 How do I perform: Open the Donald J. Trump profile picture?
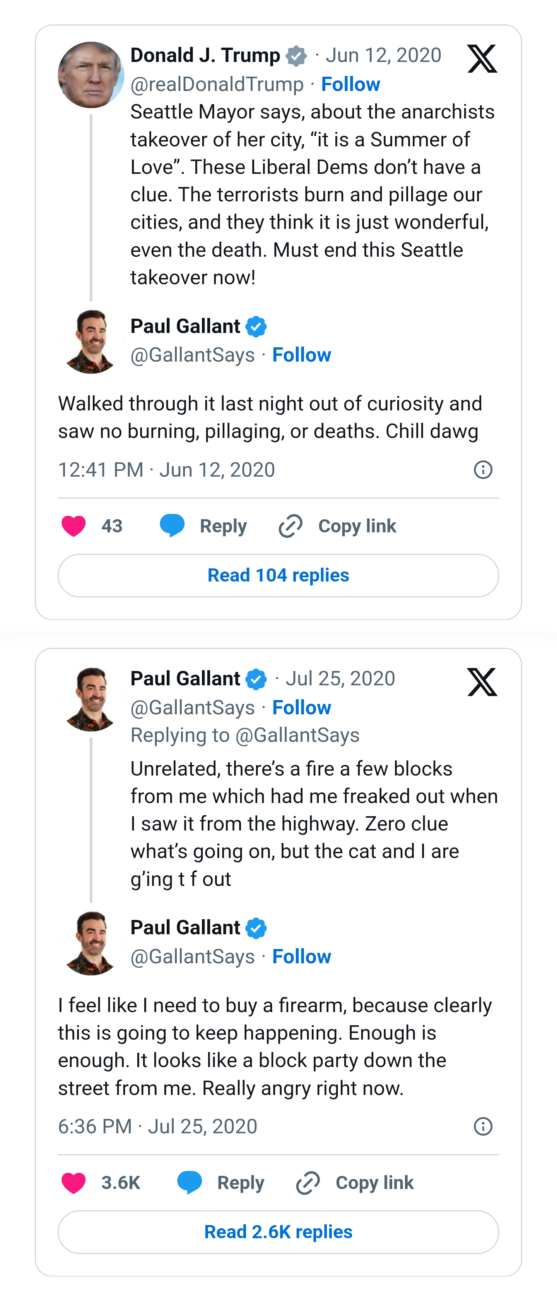[x=91, y=75]
